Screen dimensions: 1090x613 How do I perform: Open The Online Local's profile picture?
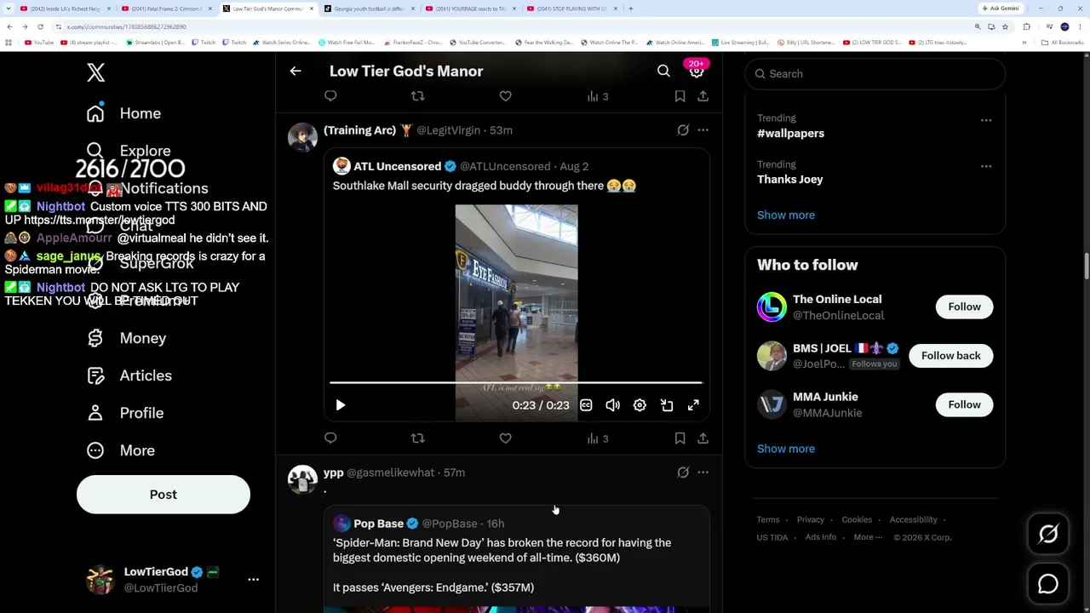click(x=772, y=307)
